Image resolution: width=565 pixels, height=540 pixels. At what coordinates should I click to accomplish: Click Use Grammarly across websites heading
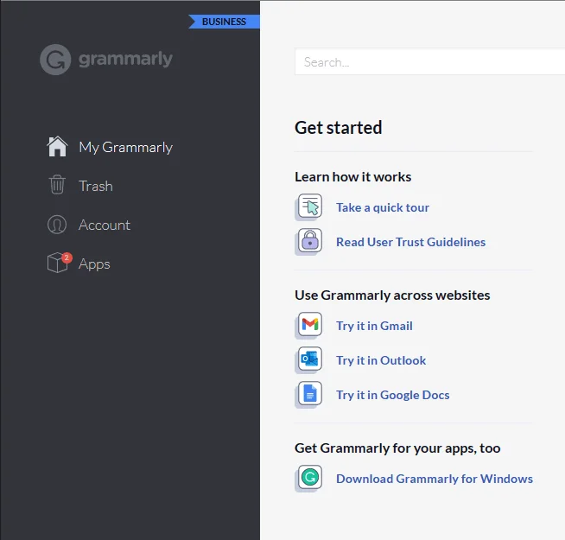tap(392, 295)
